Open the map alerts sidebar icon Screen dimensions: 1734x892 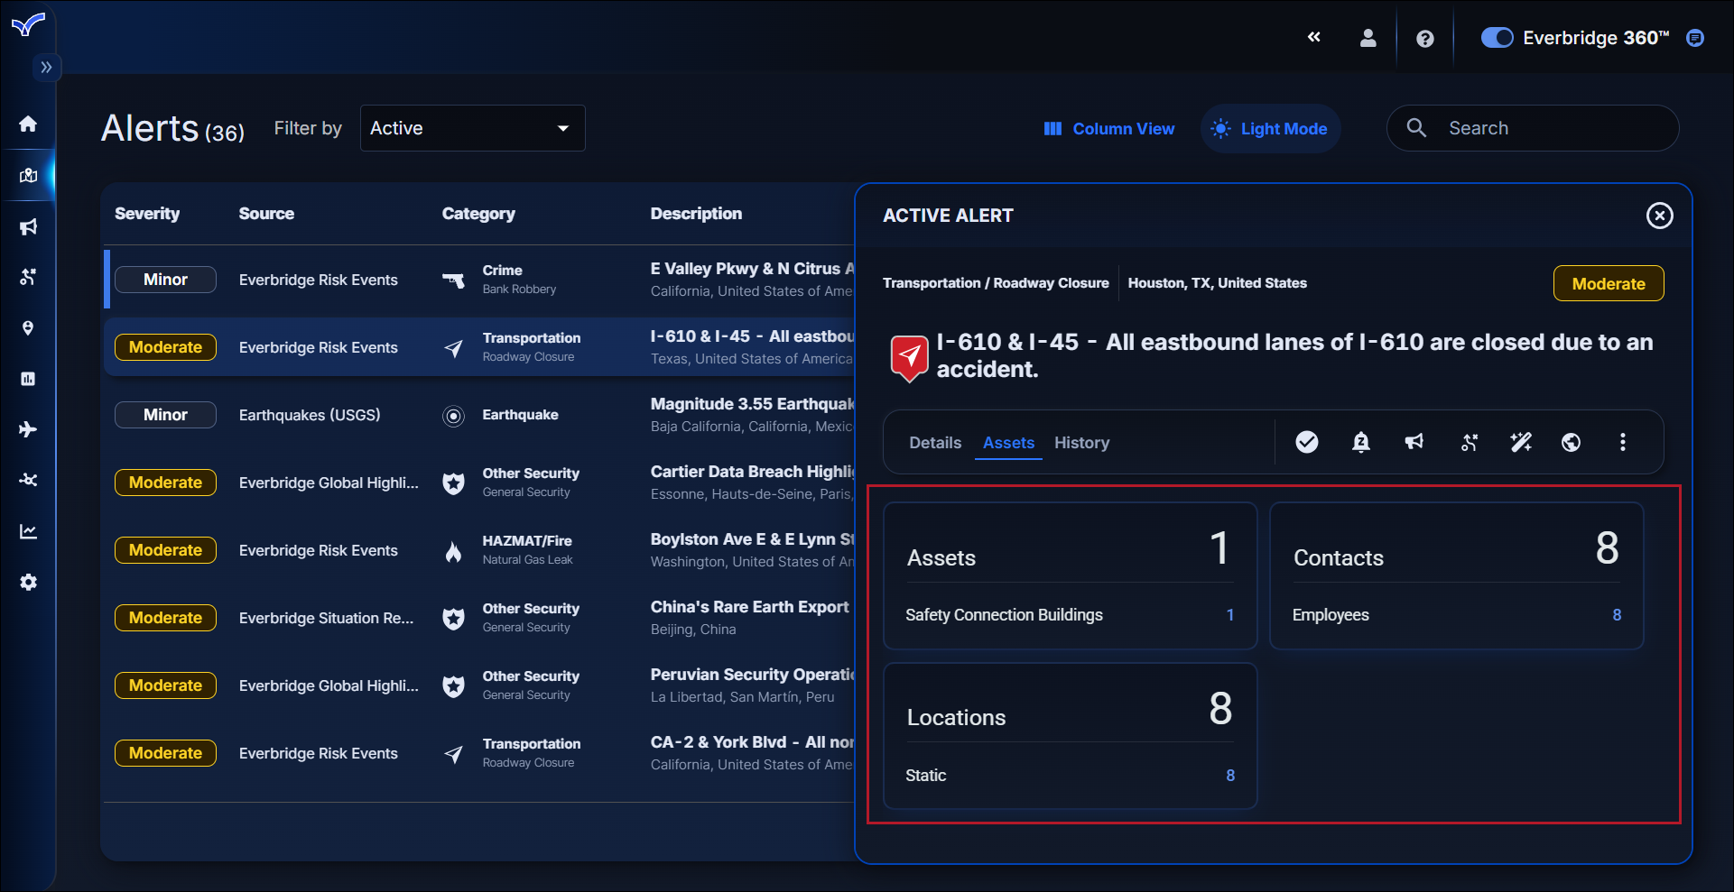pos(28,175)
